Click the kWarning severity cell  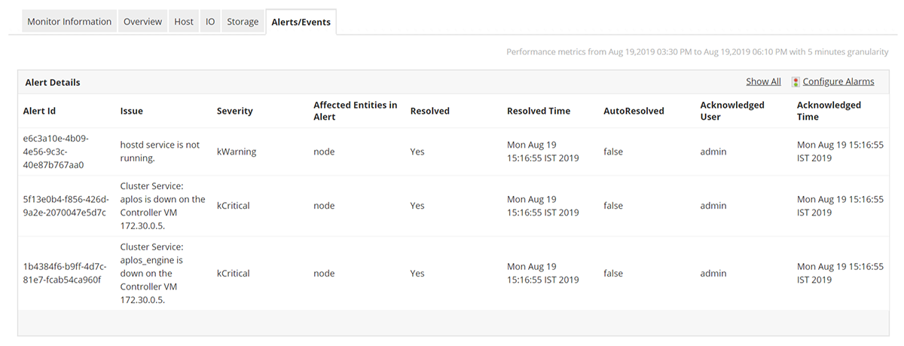pos(237,152)
